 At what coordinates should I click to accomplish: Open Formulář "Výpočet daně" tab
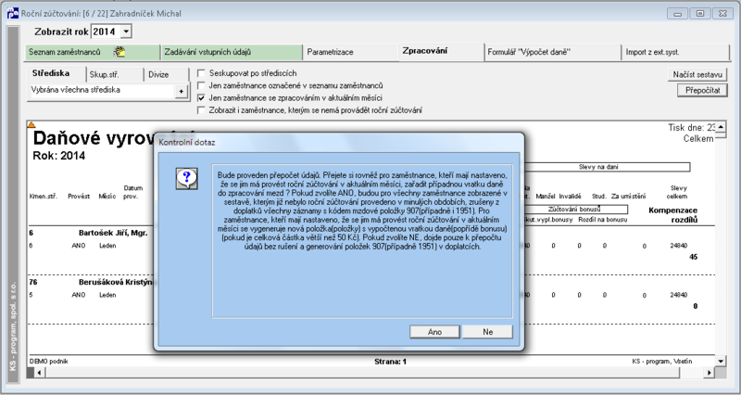[x=552, y=52]
